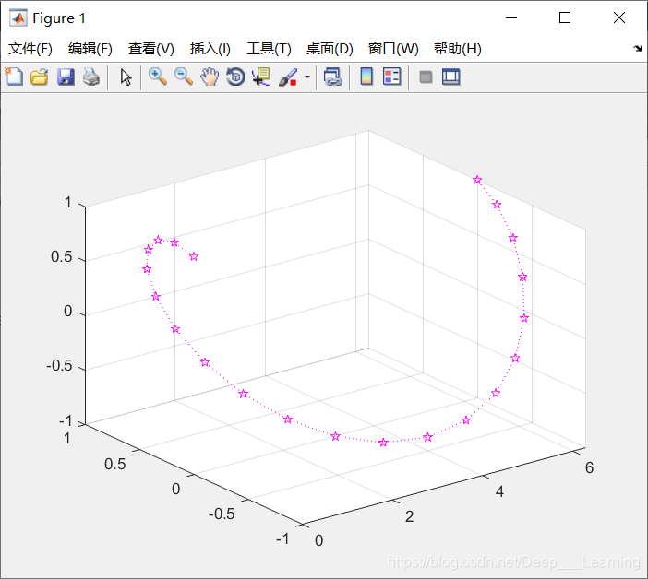The height and width of the screenshot is (579, 648).
Task: Open file using the folder icon
Action: click(x=40, y=77)
